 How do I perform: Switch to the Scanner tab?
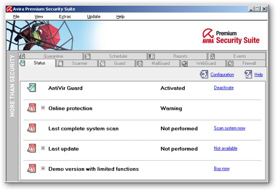point(77,63)
